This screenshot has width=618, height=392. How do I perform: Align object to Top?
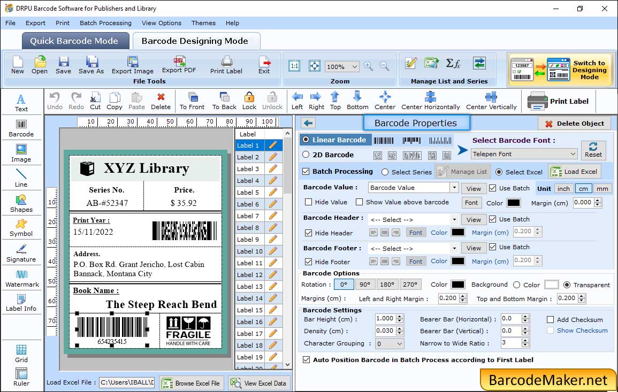335,101
